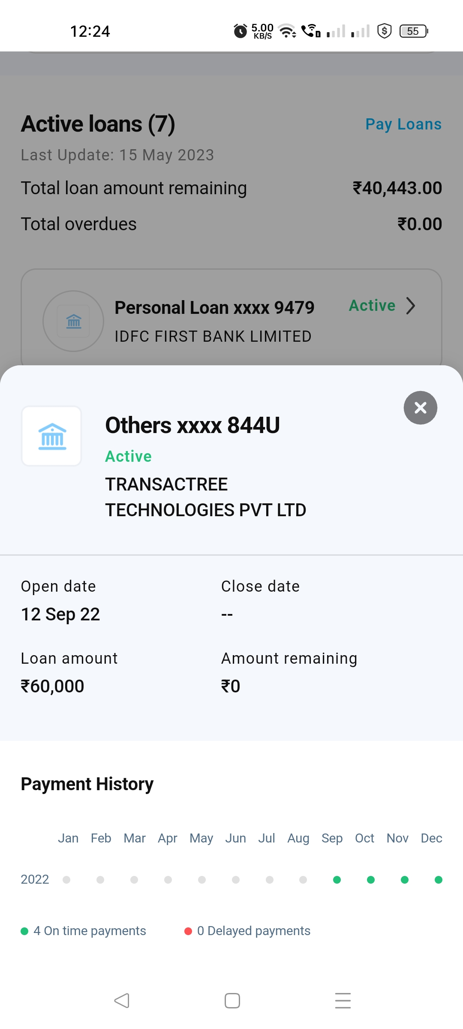Tap the alarm icon in status bar
The height and width of the screenshot is (1029, 463).
(x=241, y=31)
